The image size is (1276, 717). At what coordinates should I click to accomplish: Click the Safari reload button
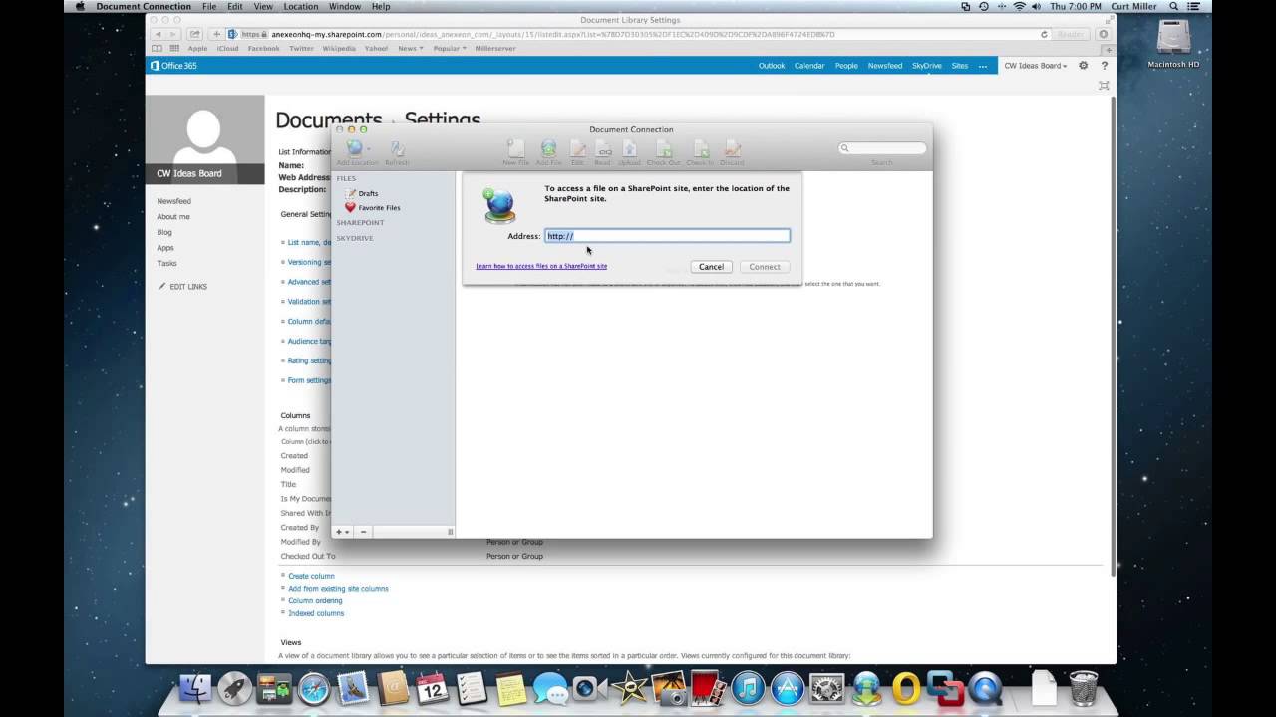(x=1044, y=34)
